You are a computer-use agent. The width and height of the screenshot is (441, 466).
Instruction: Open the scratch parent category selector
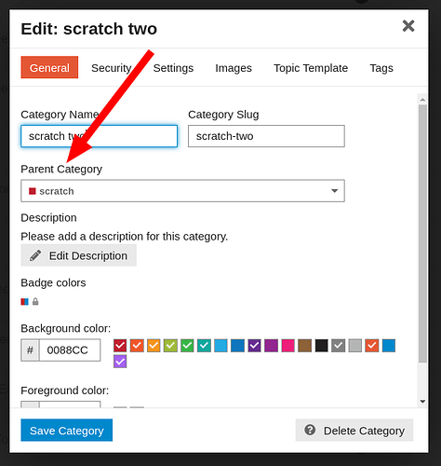tap(182, 191)
